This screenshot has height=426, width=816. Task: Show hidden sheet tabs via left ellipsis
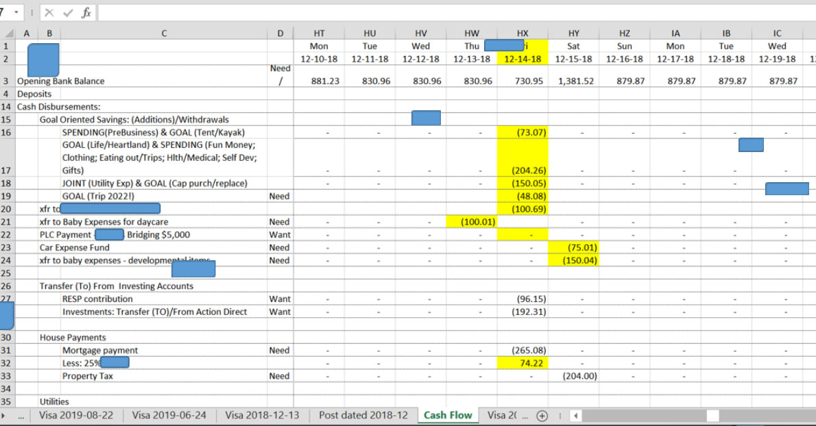[x=22, y=415]
